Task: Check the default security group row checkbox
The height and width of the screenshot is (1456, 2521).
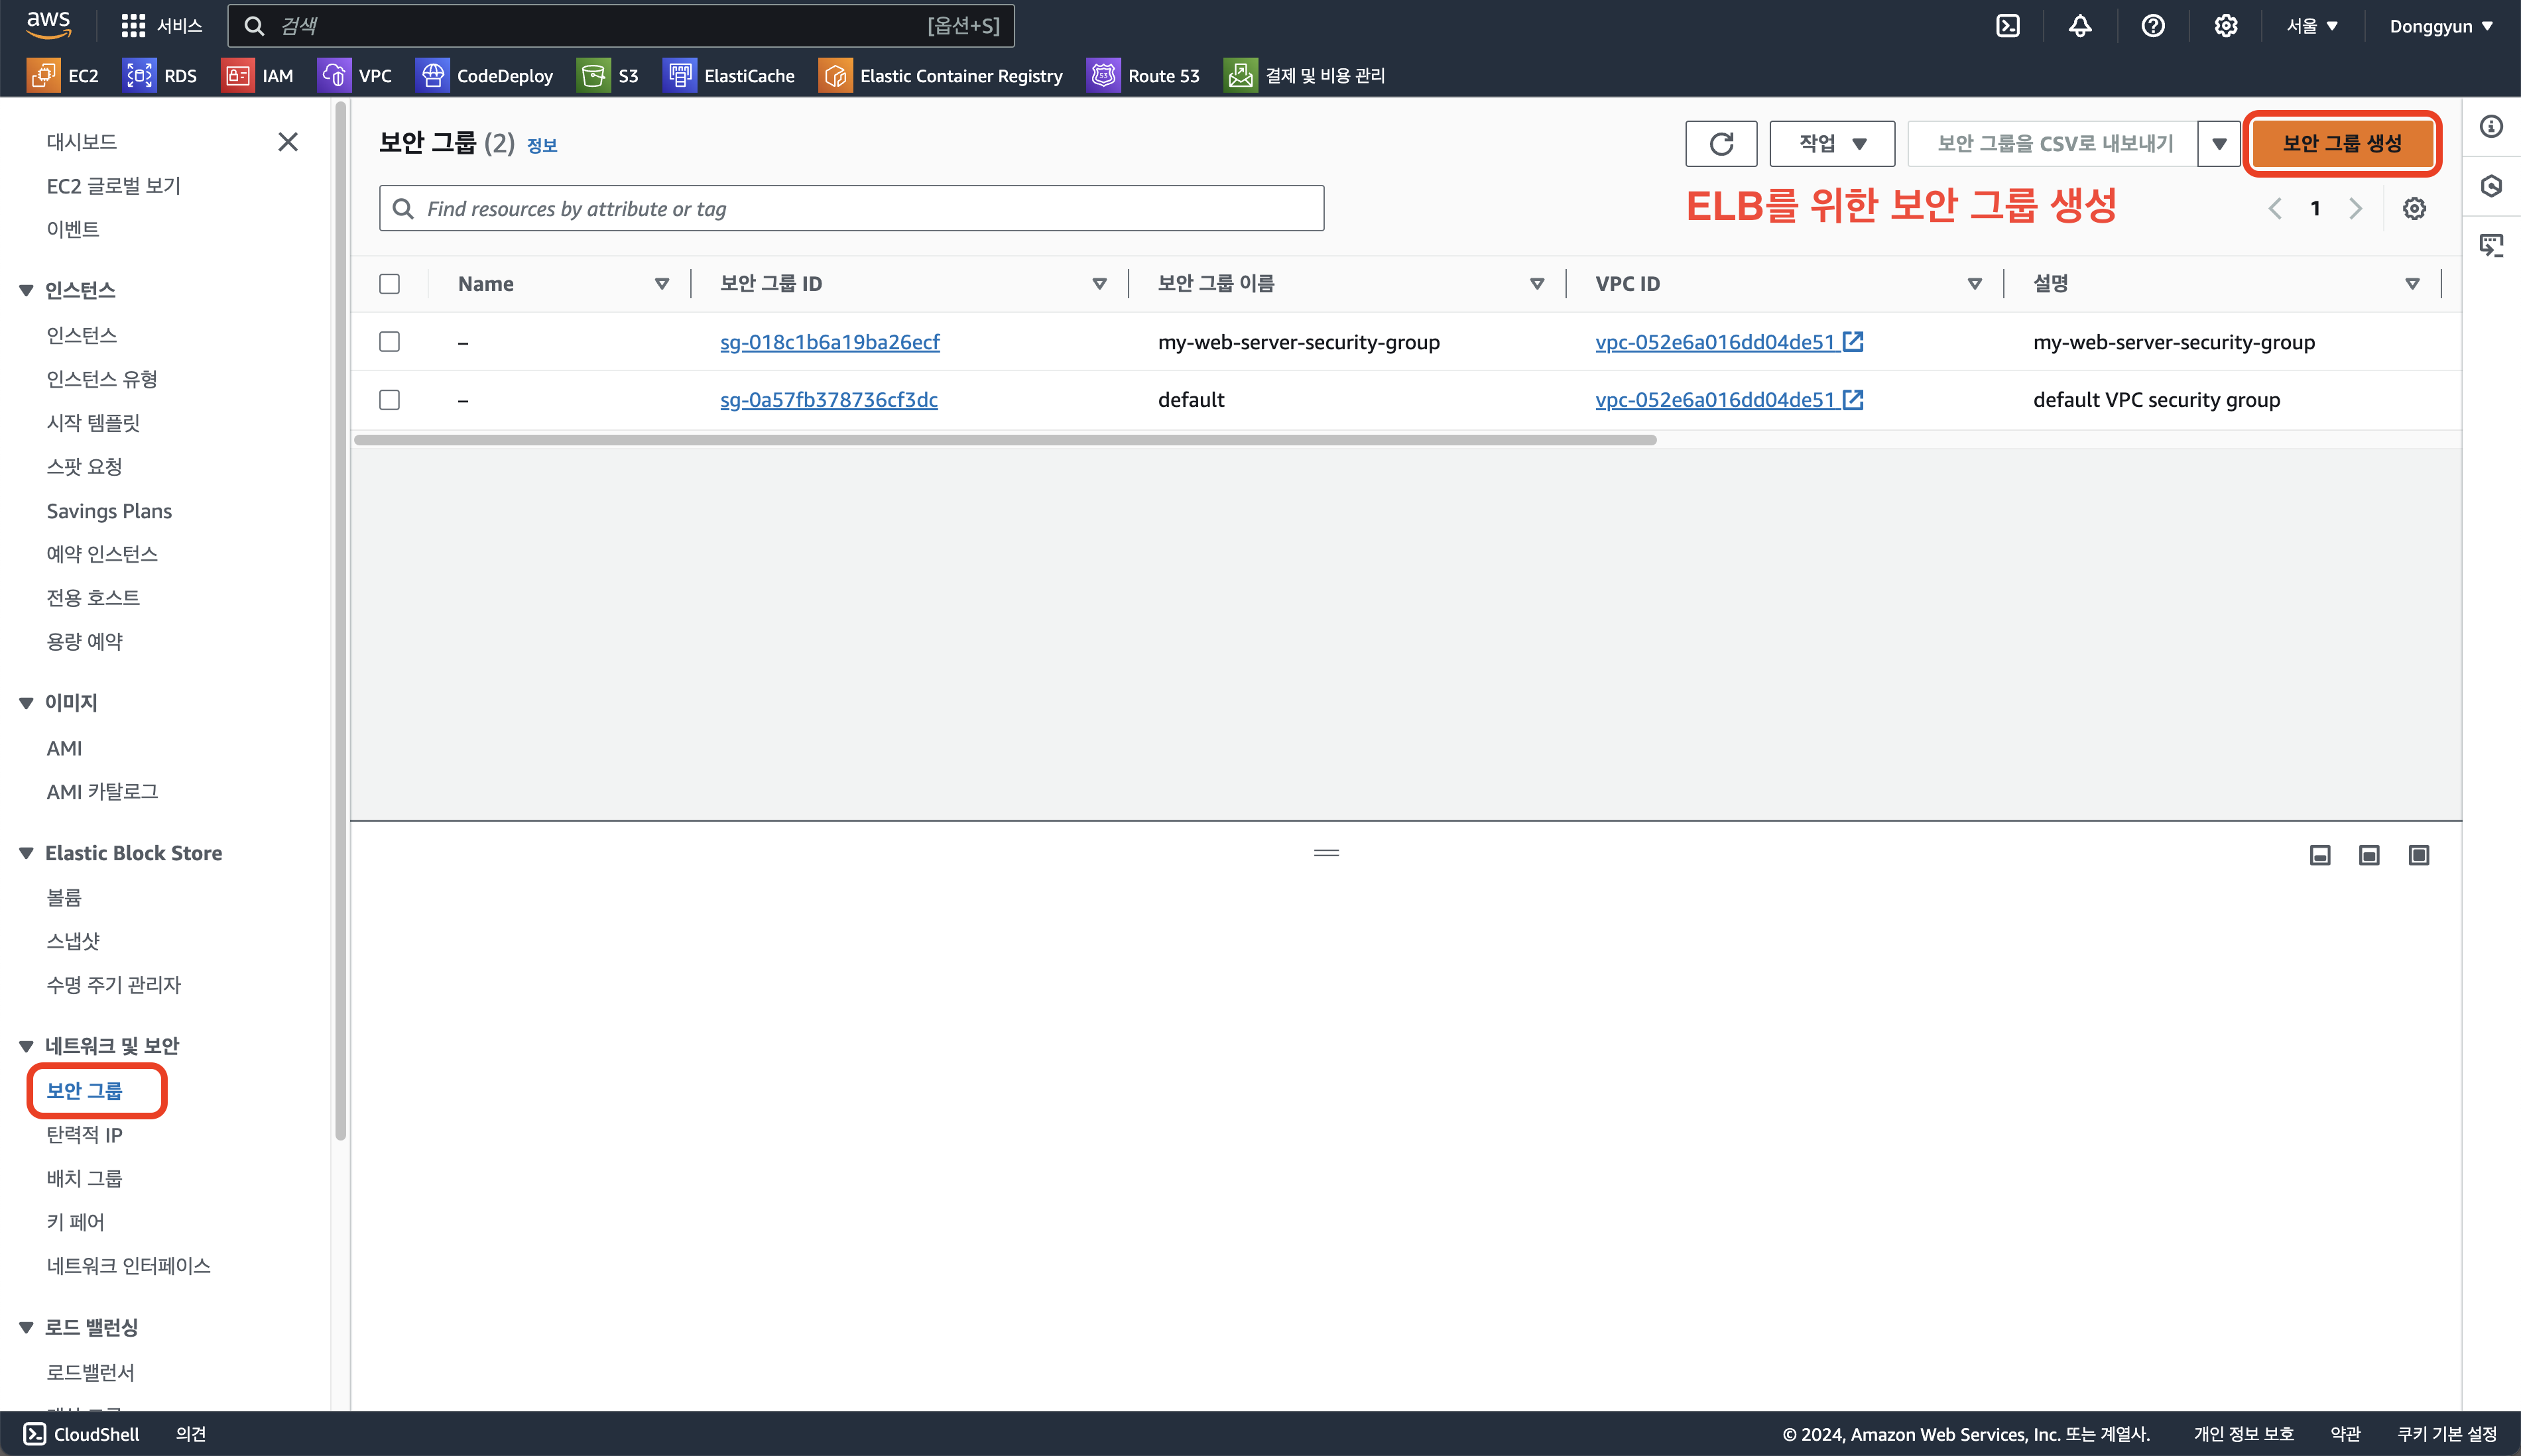Action: [x=390, y=400]
